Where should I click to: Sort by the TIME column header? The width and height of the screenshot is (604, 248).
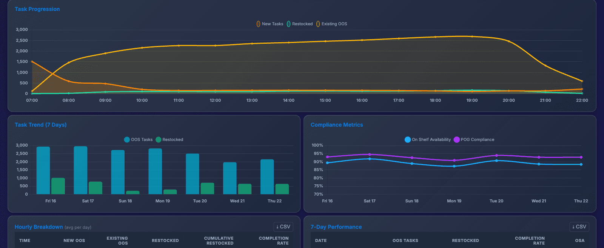(25, 240)
